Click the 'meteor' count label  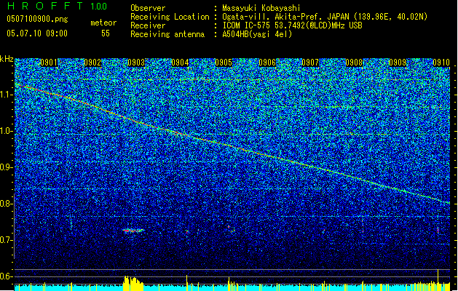pyautogui.click(x=103, y=23)
